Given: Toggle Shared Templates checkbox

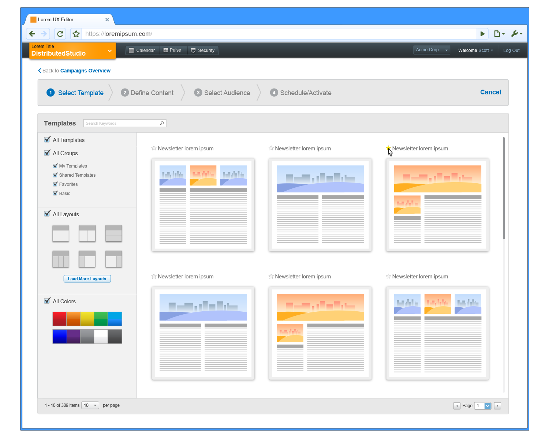Looking at the screenshot, I should (55, 175).
